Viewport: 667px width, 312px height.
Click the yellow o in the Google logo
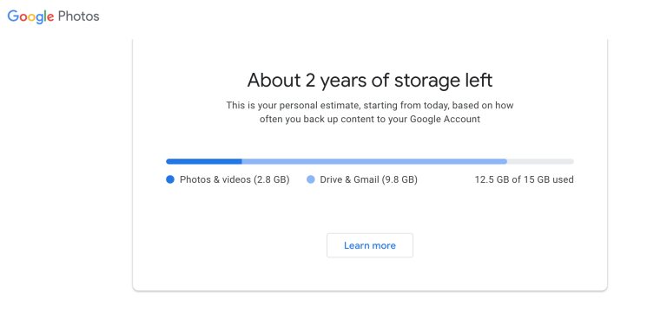[x=32, y=18]
